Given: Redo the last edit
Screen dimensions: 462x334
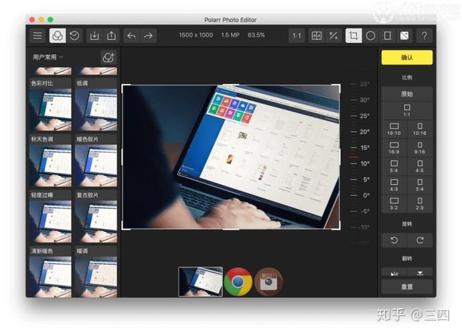Looking at the screenshot, I should (148, 36).
